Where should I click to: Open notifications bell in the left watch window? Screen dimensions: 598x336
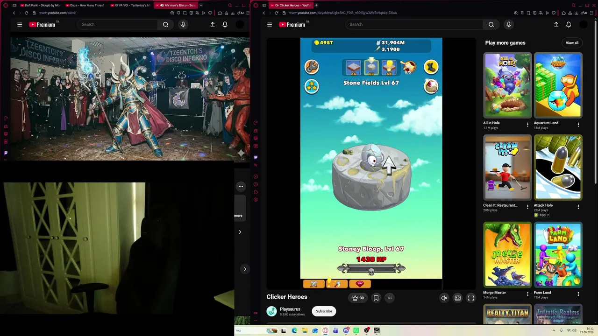(225, 24)
